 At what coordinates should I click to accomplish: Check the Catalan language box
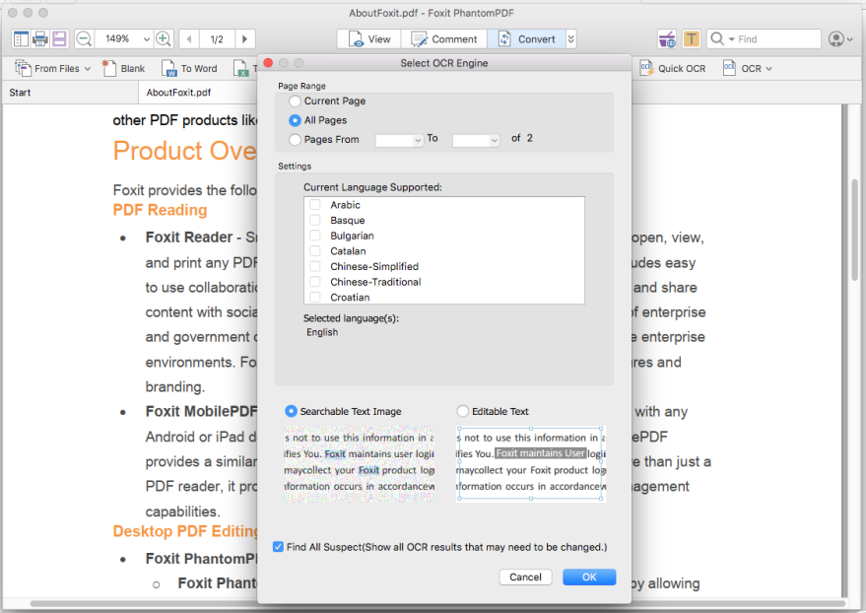(x=315, y=251)
